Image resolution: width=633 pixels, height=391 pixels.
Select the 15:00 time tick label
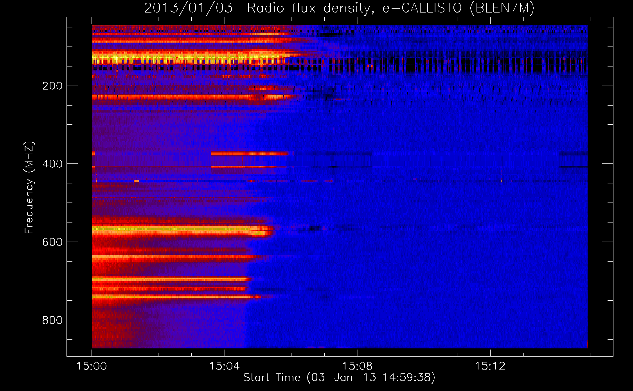click(x=92, y=366)
